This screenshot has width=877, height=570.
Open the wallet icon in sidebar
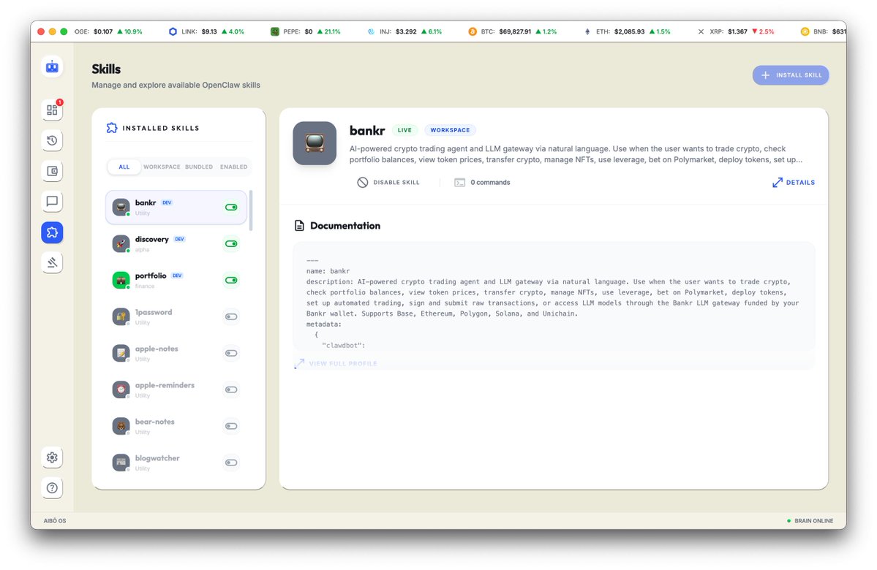(52, 171)
